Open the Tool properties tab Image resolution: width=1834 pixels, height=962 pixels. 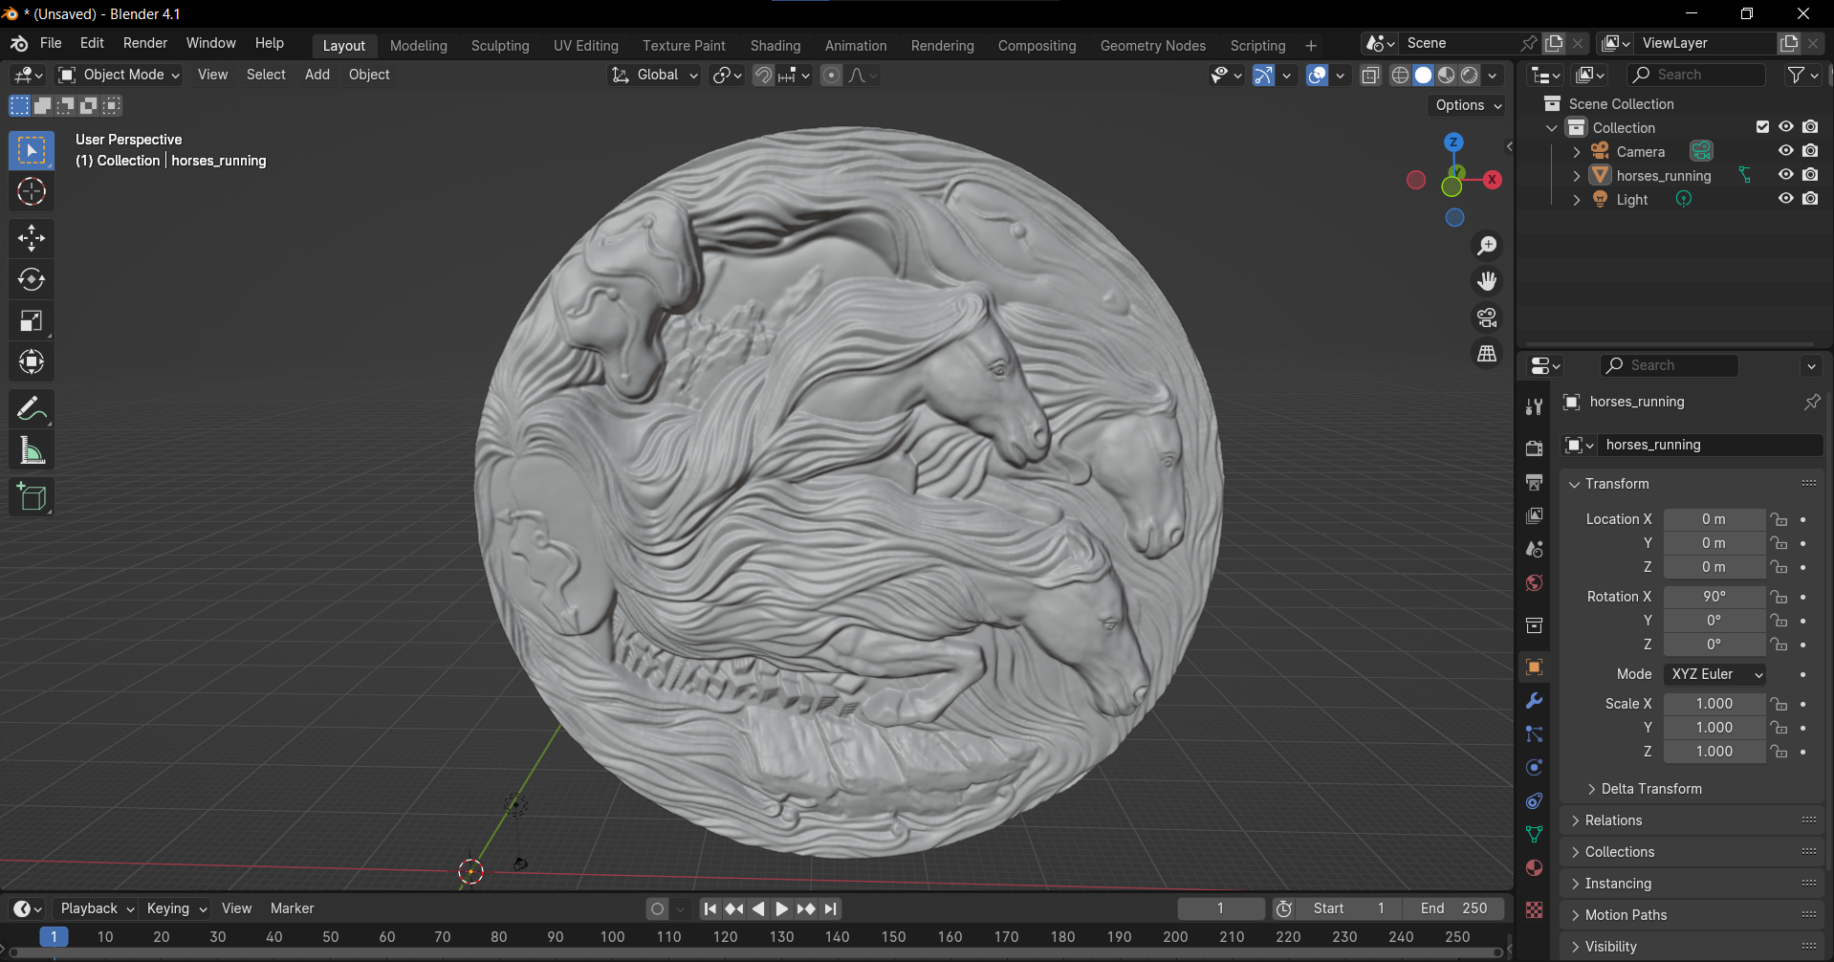click(1534, 407)
